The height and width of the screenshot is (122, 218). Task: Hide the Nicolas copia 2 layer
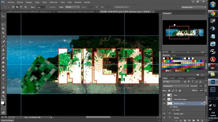click(164, 103)
